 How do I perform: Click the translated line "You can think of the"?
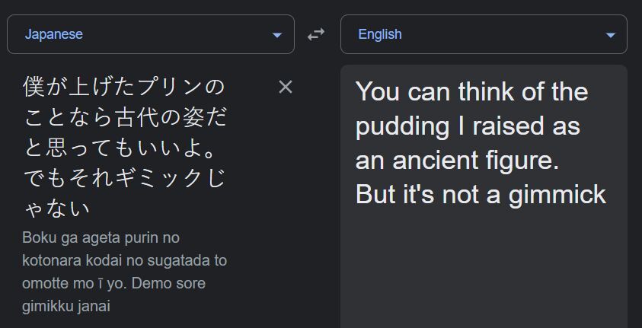click(471, 92)
